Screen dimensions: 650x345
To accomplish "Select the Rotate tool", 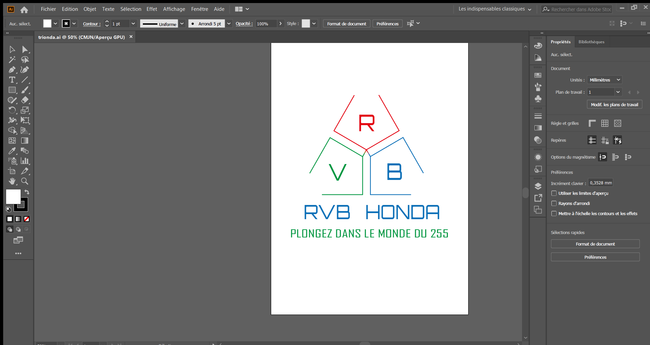I will 12,110.
